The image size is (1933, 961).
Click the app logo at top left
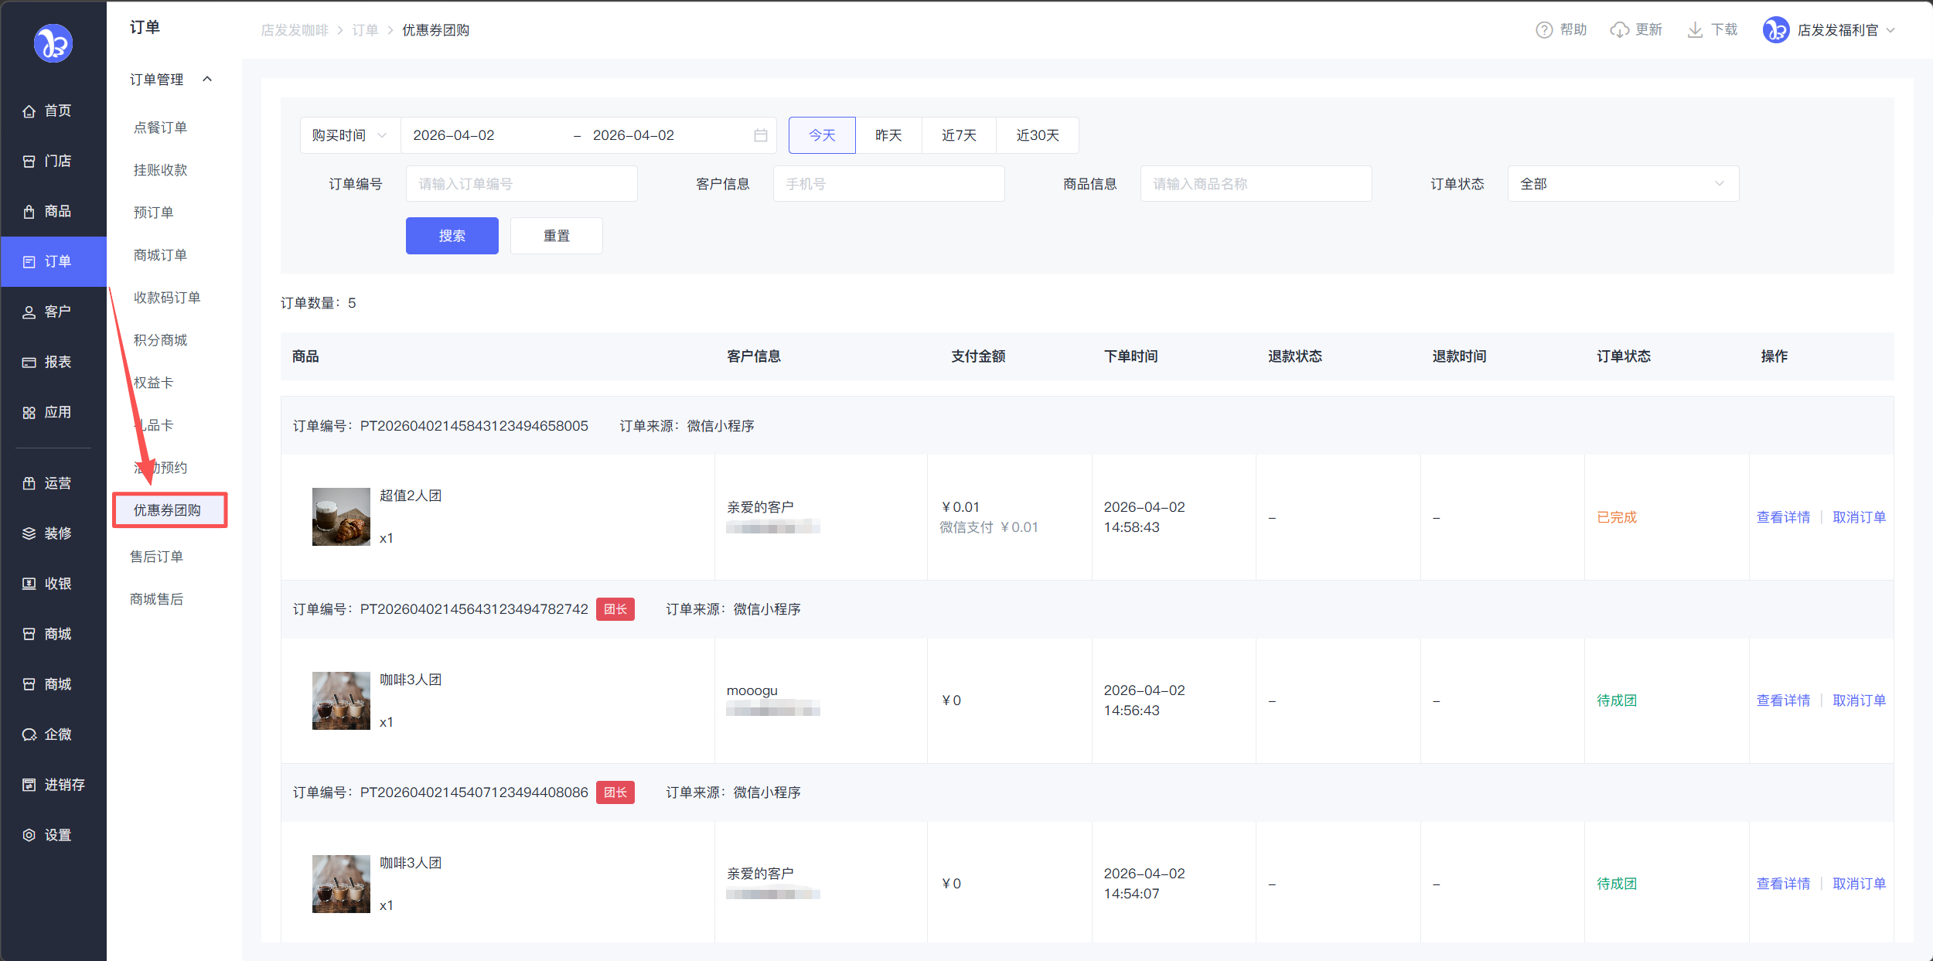click(53, 43)
